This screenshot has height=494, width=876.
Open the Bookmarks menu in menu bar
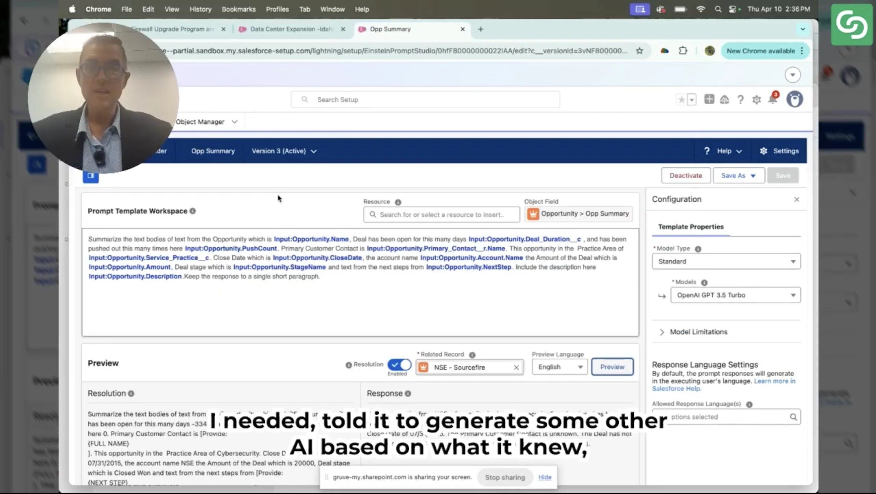(x=239, y=9)
